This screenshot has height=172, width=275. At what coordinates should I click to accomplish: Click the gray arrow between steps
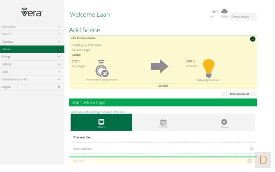pos(160,66)
